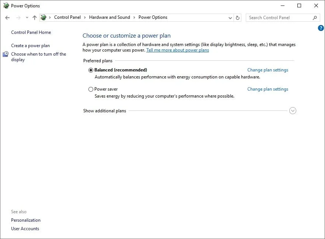Minimize the Power Options window
This screenshot has height=239, width=325.
(283, 6)
